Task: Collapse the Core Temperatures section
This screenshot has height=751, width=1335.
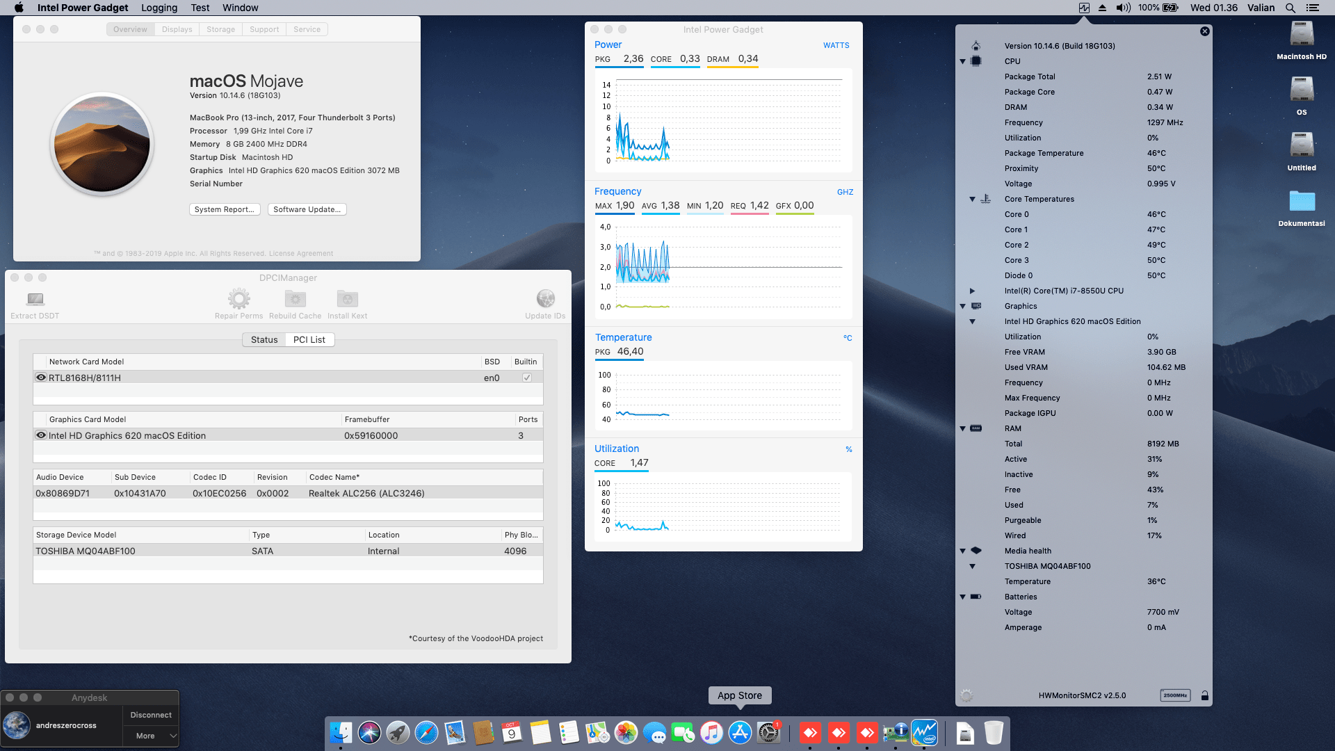Action: point(971,199)
